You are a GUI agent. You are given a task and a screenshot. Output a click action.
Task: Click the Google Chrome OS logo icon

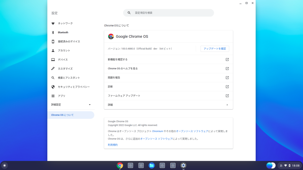111,36
